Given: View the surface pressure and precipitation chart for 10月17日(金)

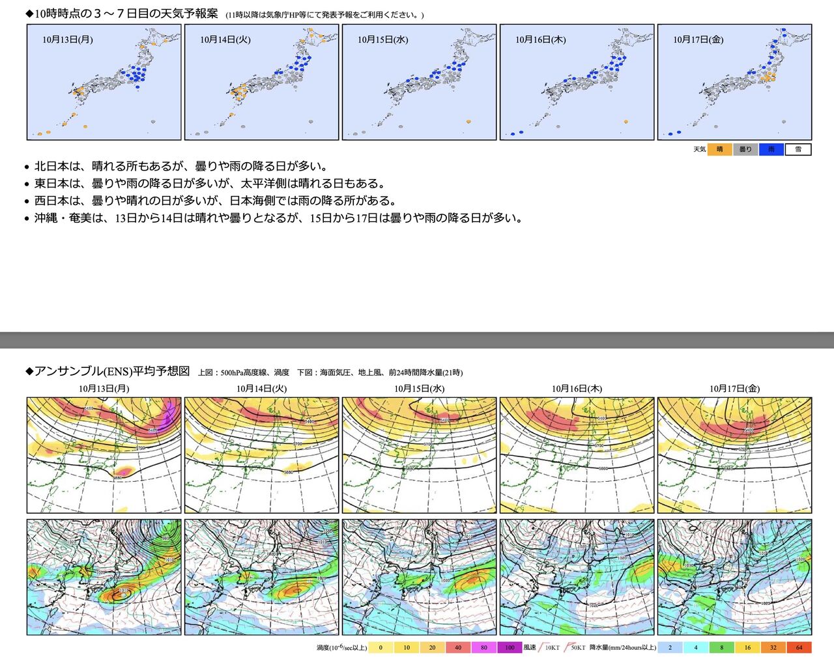Looking at the screenshot, I should coord(734,577).
